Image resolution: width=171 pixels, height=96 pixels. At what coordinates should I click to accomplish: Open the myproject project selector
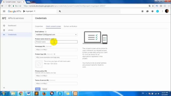pos(29,11)
